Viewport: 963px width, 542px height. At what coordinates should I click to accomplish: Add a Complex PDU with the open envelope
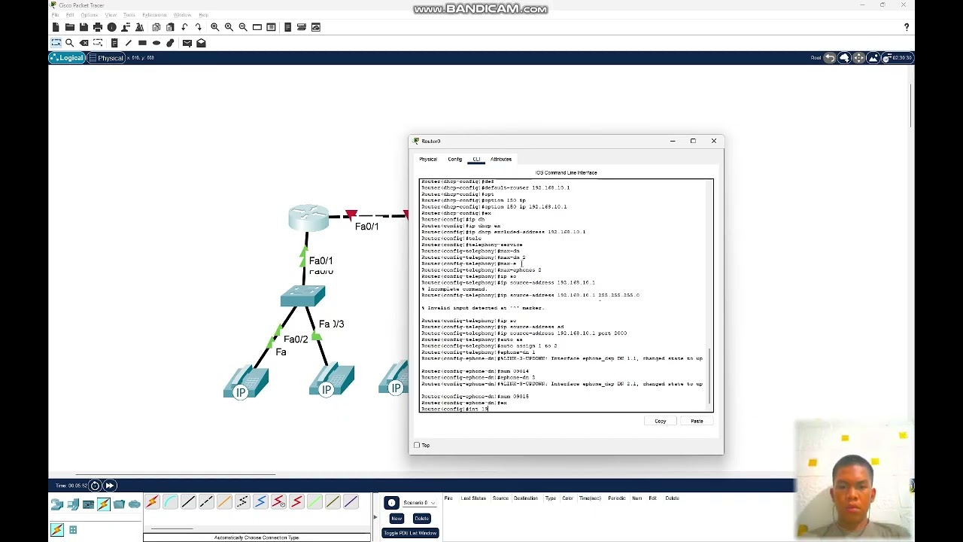click(x=201, y=43)
